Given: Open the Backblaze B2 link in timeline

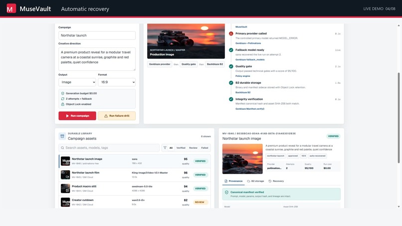Looking at the screenshot, I should [243, 92].
